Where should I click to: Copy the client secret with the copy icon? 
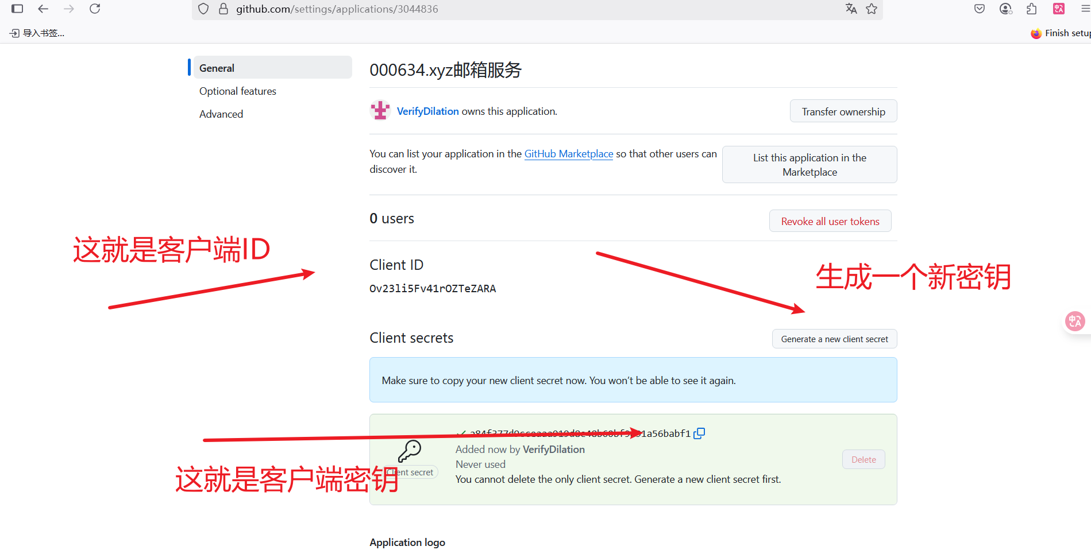pos(699,433)
